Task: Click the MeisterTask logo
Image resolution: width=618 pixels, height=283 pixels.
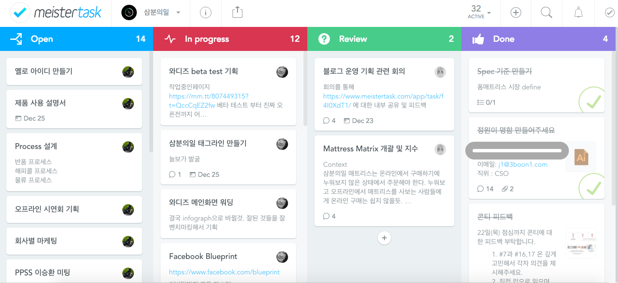Action: [57, 13]
